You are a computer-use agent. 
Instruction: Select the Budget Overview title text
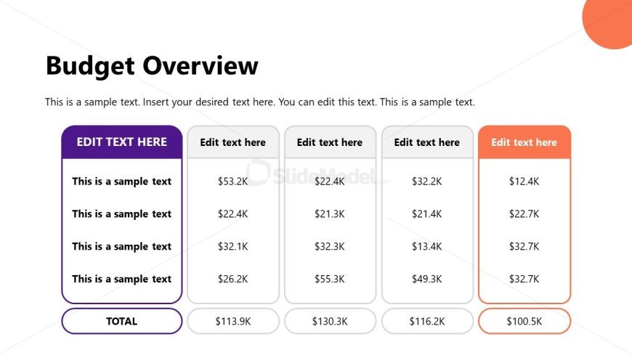click(x=152, y=65)
